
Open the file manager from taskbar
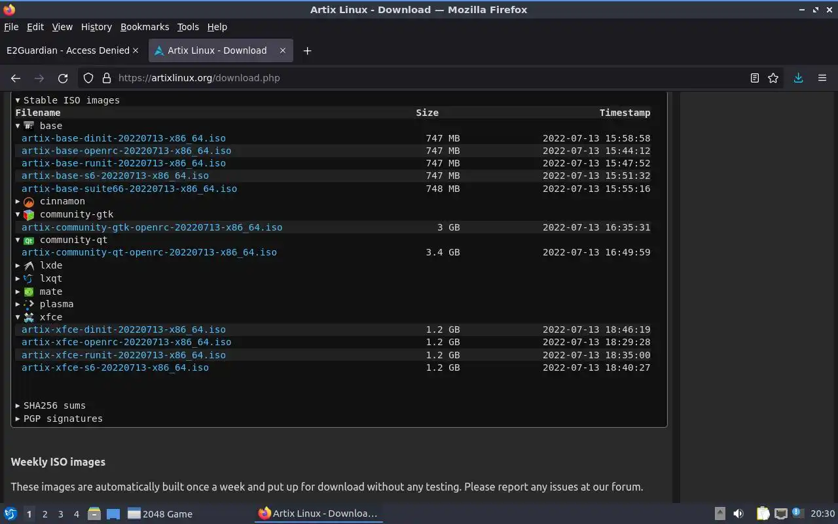(x=94, y=514)
